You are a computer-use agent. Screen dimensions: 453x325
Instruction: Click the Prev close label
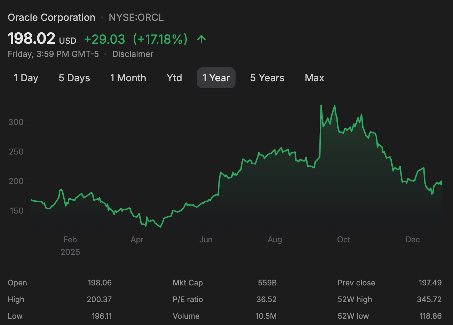tap(356, 283)
